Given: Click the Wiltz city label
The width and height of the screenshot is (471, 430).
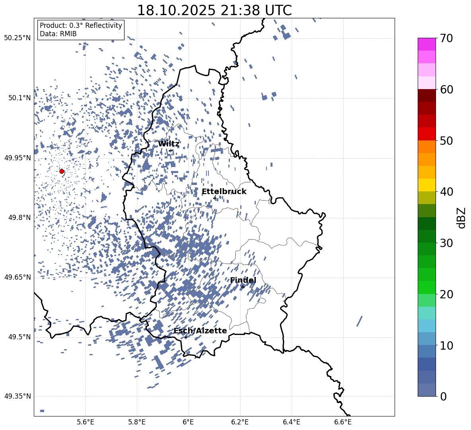Looking at the screenshot, I should pos(169,144).
